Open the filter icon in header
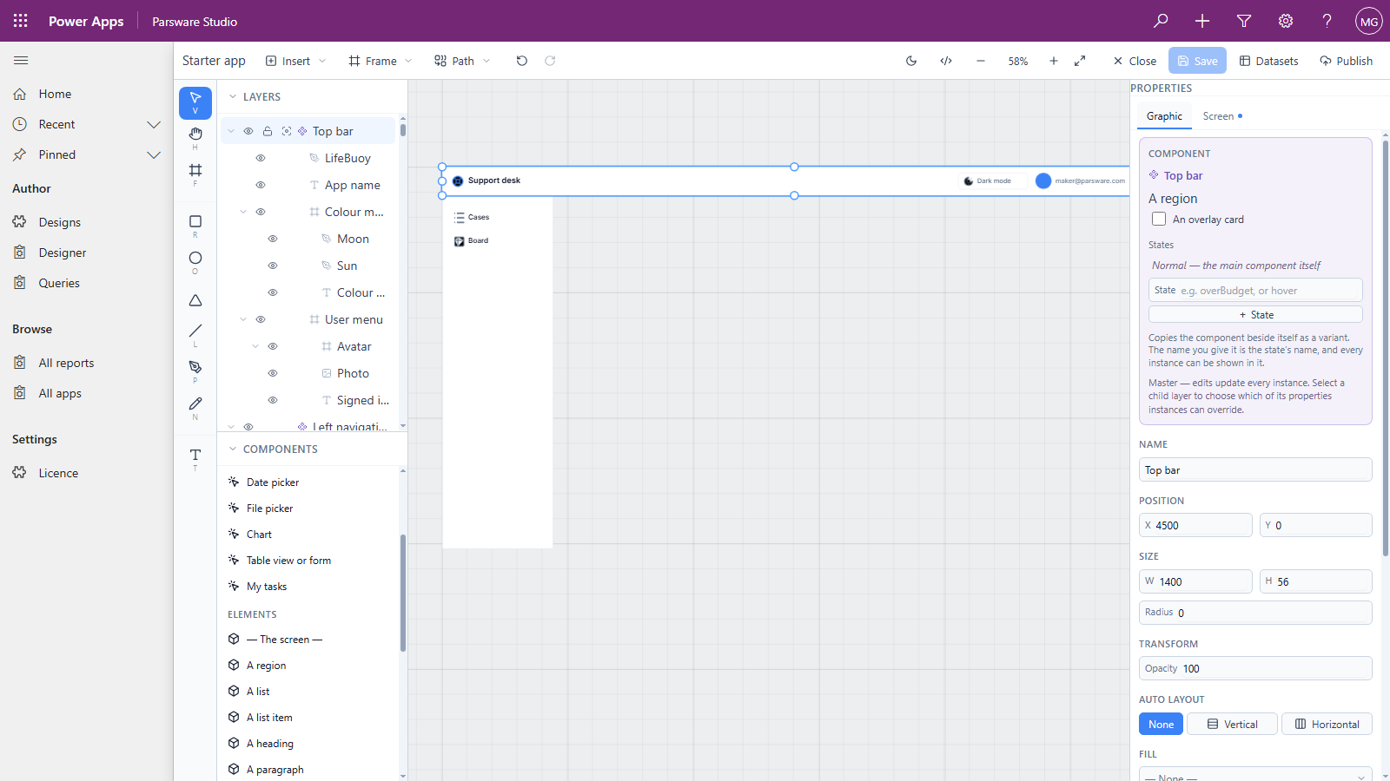Screen dimensions: 1390x781 coord(1244,21)
